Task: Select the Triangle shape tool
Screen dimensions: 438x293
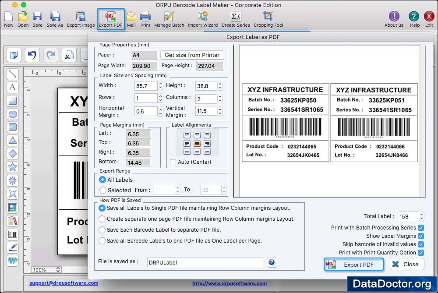Action: point(13,140)
